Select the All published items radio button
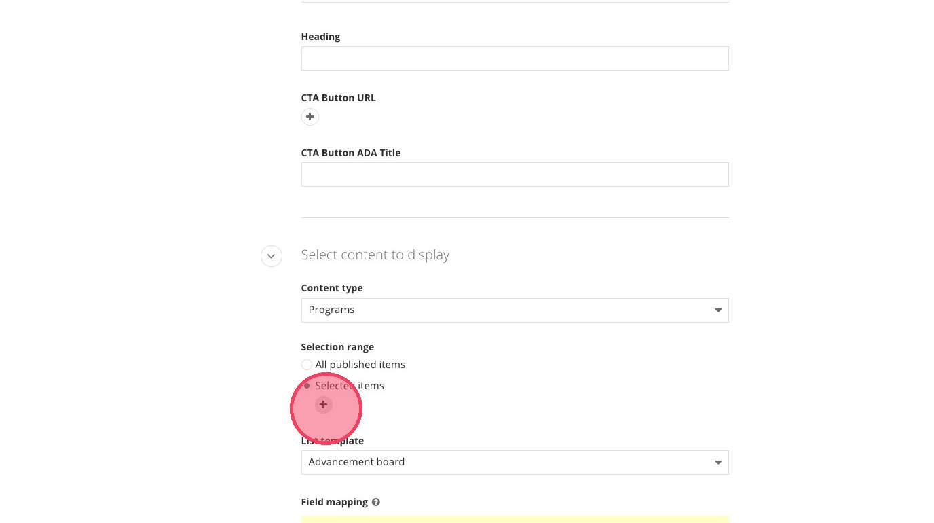Image resolution: width=934 pixels, height=523 pixels. click(x=307, y=365)
